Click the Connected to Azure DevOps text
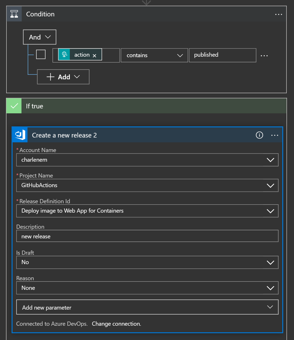This screenshot has width=294, height=340. pos(52,324)
